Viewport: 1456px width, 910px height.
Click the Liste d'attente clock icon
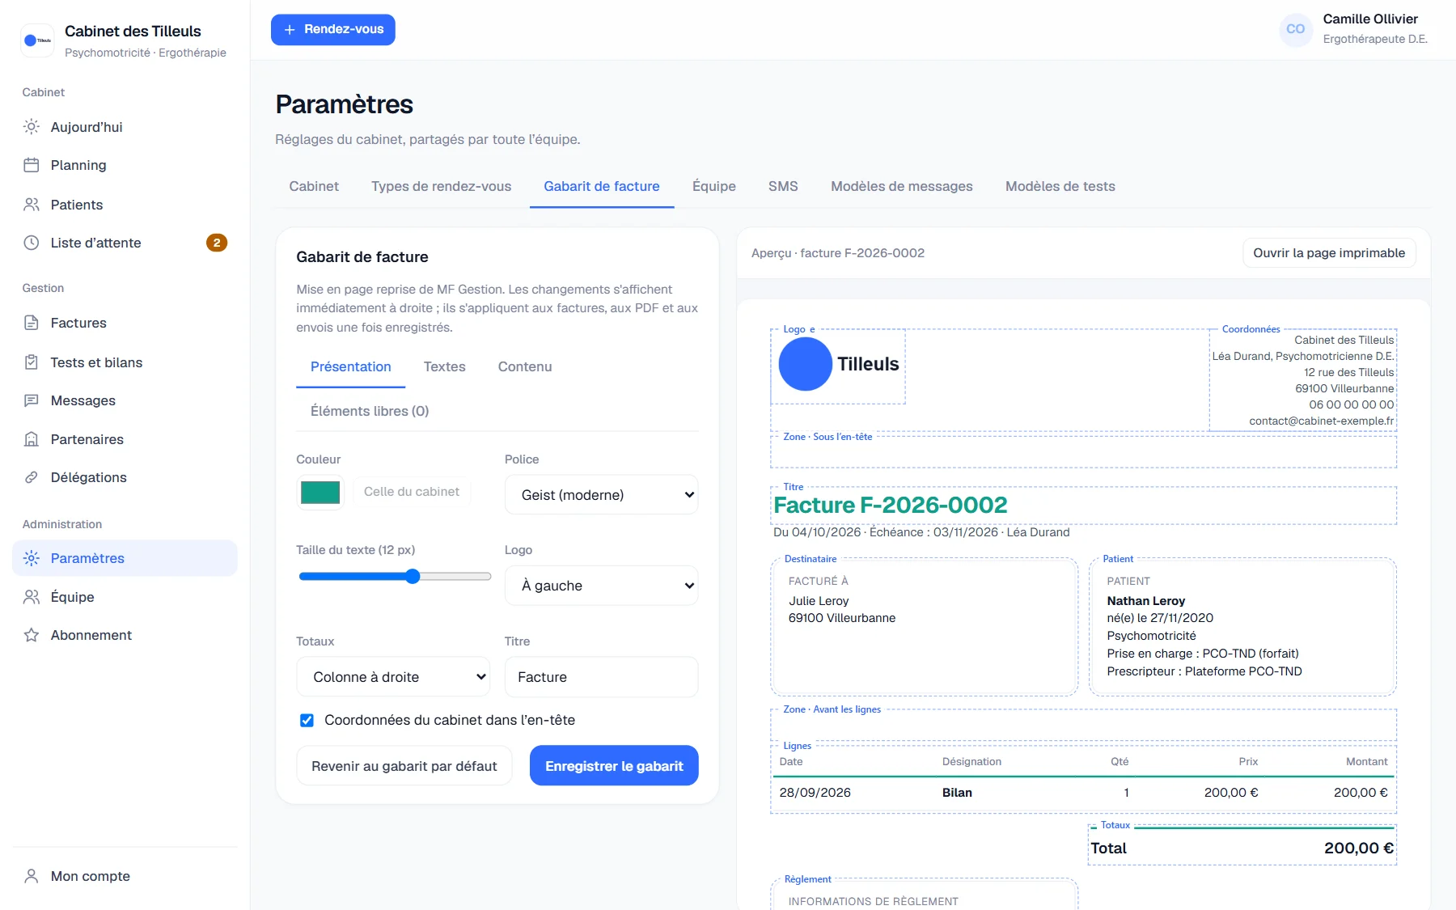pyautogui.click(x=32, y=243)
